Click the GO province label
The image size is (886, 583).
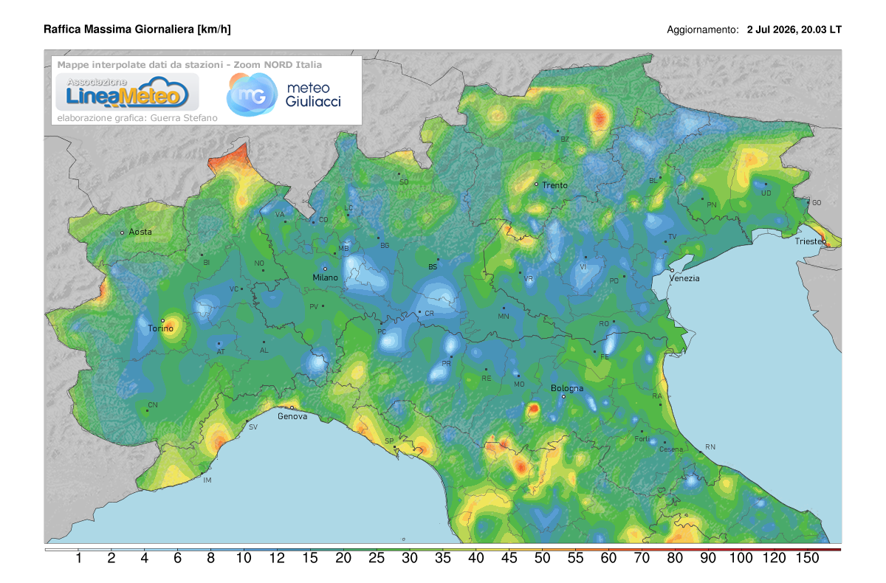pos(817,202)
